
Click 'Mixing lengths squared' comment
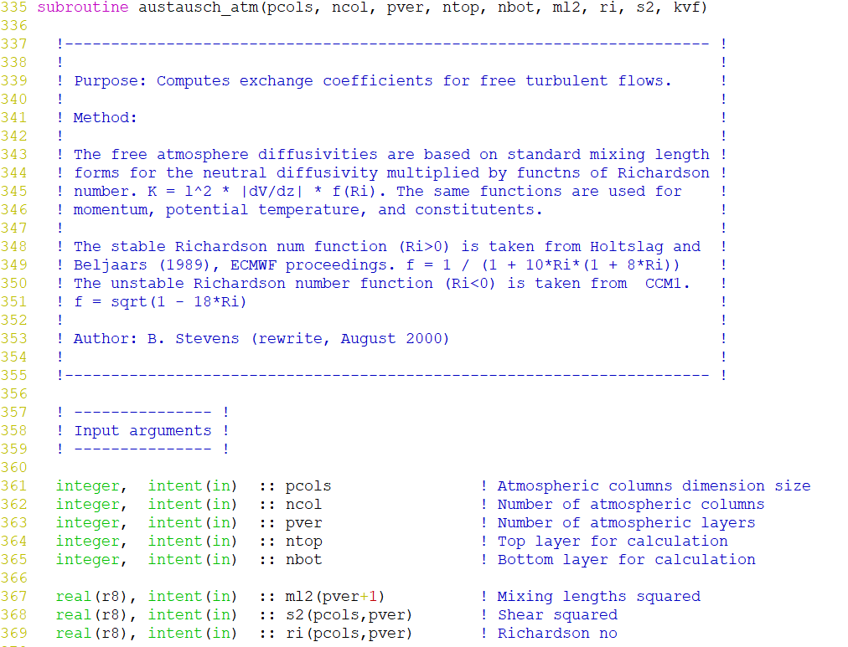pyautogui.click(x=598, y=596)
